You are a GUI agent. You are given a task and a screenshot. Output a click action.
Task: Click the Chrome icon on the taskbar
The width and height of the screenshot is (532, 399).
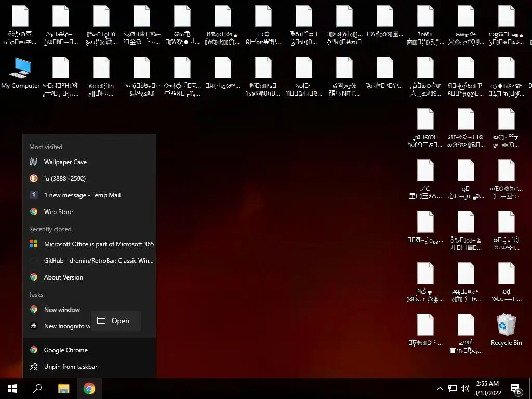coord(89,389)
